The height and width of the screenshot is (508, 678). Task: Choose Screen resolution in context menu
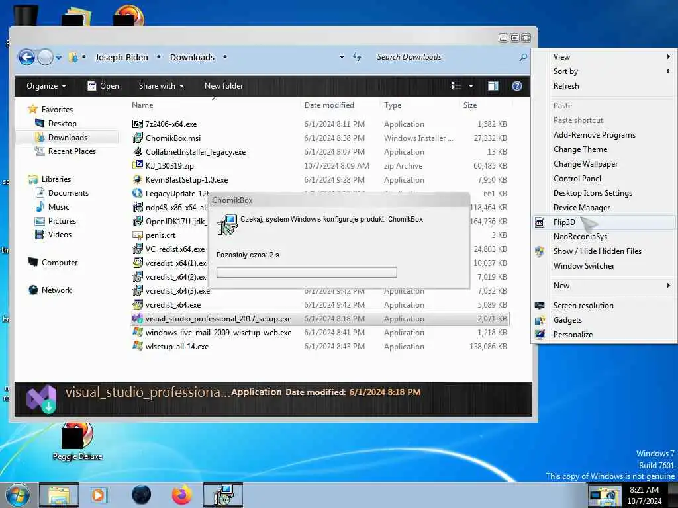tap(604, 306)
